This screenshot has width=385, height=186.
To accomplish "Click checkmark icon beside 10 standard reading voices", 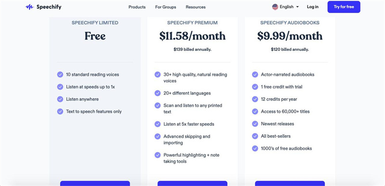I will point(60,74).
